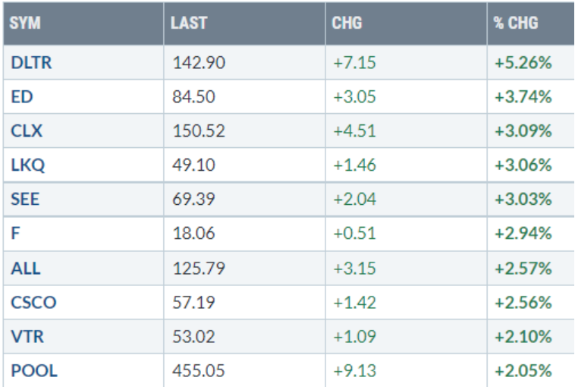Click the POOL ticker symbol
Screen dimensions: 575x390
(34, 371)
